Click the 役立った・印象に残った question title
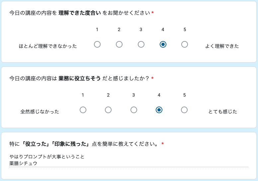This screenshot has height=181, width=258. (x=84, y=144)
